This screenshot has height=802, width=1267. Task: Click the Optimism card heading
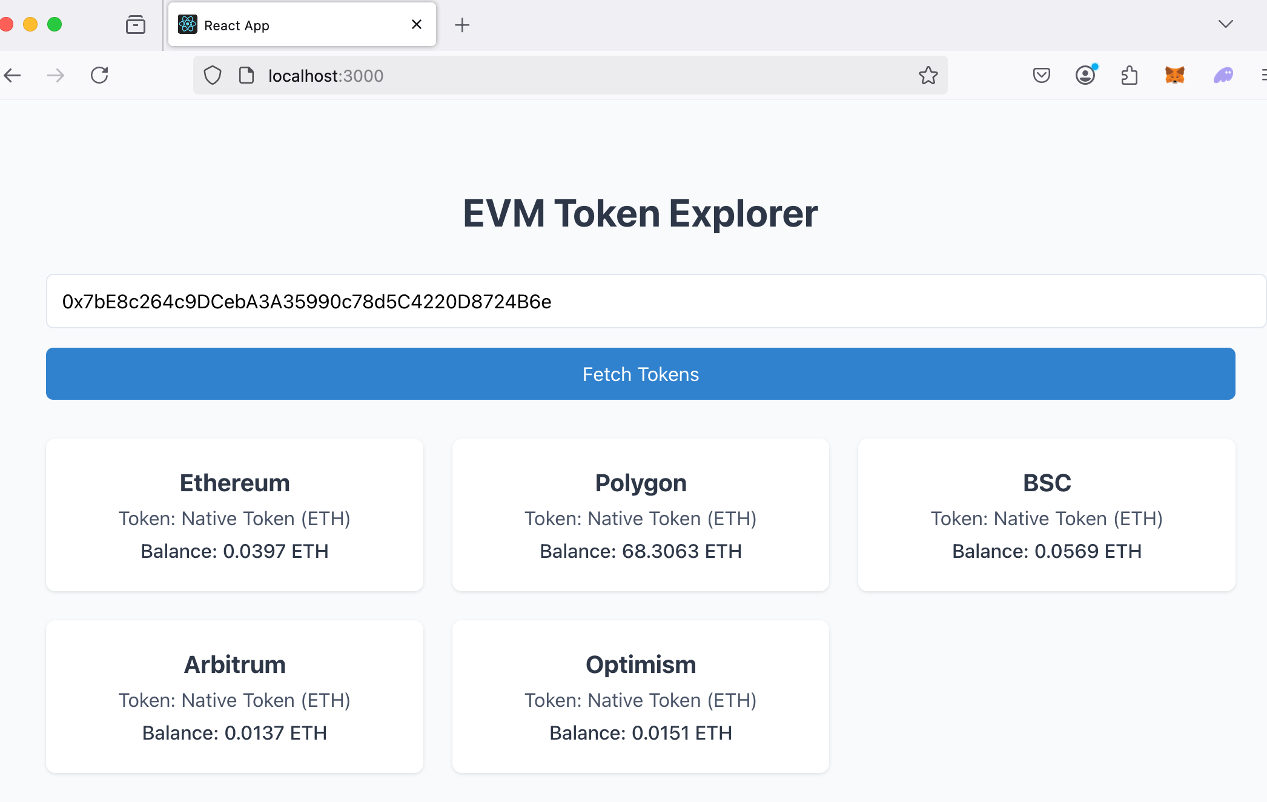click(x=641, y=665)
